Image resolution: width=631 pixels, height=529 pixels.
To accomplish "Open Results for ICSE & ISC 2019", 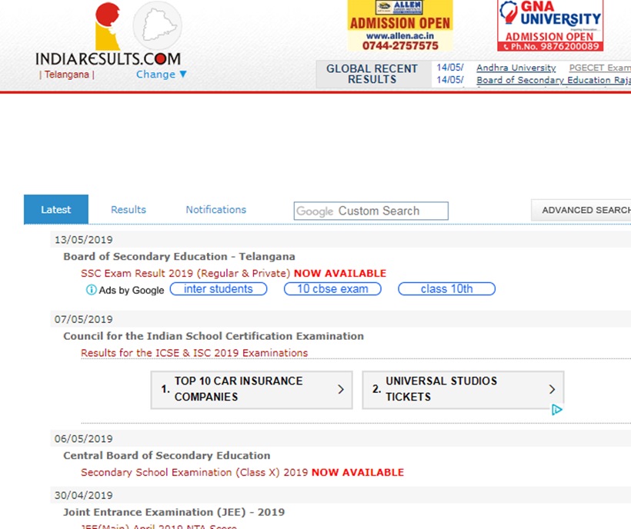I will click(195, 352).
